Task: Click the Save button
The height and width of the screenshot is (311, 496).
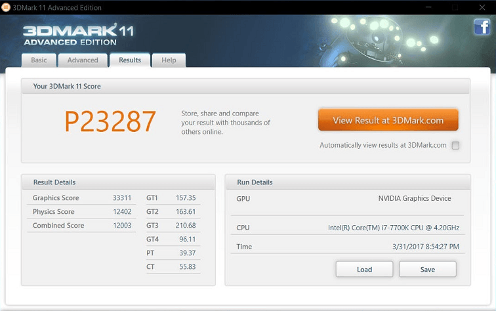Action: (427, 269)
